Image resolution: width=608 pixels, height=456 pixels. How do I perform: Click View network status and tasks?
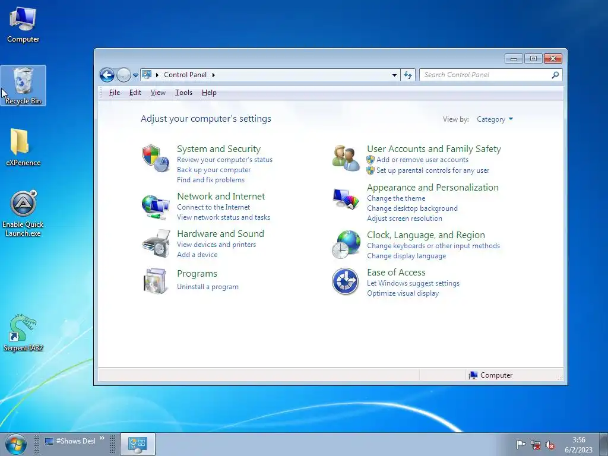coord(223,217)
